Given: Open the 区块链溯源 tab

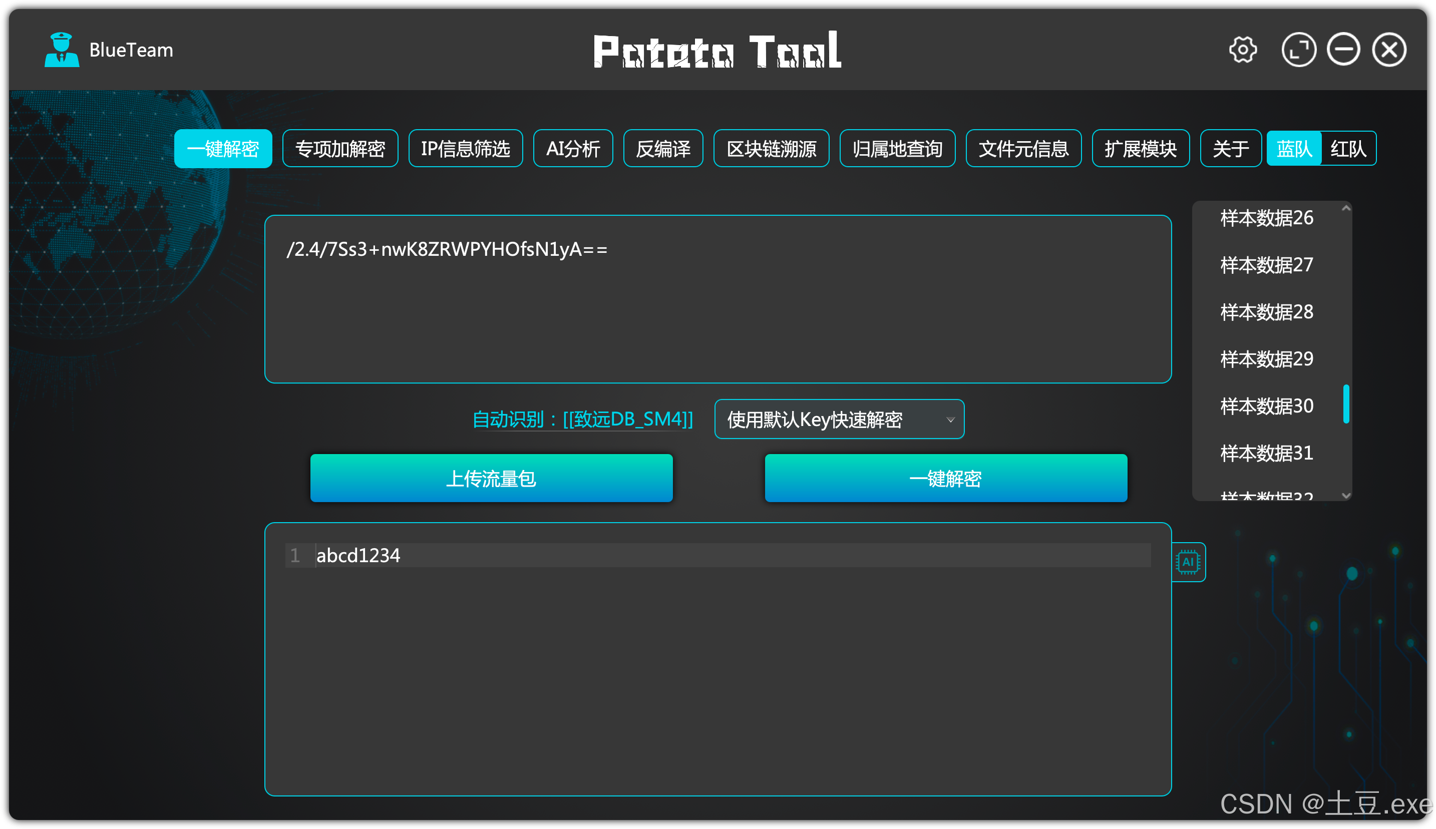Looking at the screenshot, I should pyautogui.click(x=771, y=149).
